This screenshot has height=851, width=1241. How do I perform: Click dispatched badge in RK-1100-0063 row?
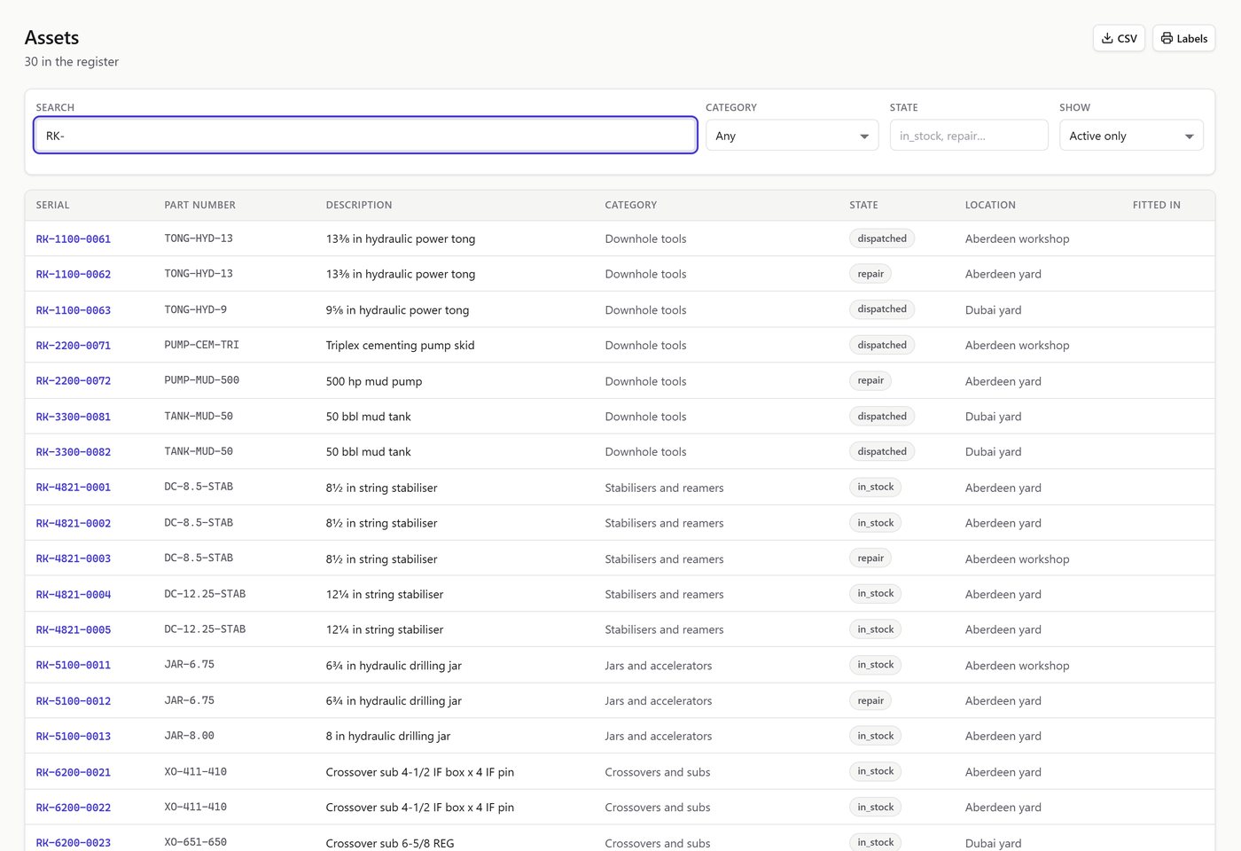(882, 309)
